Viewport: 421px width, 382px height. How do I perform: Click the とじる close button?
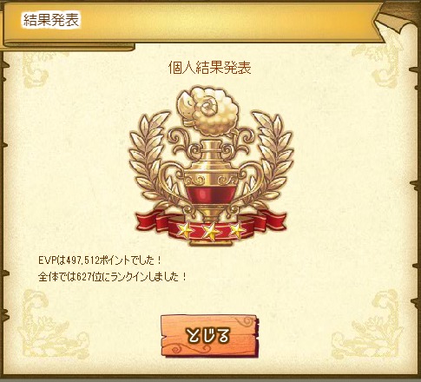(209, 336)
